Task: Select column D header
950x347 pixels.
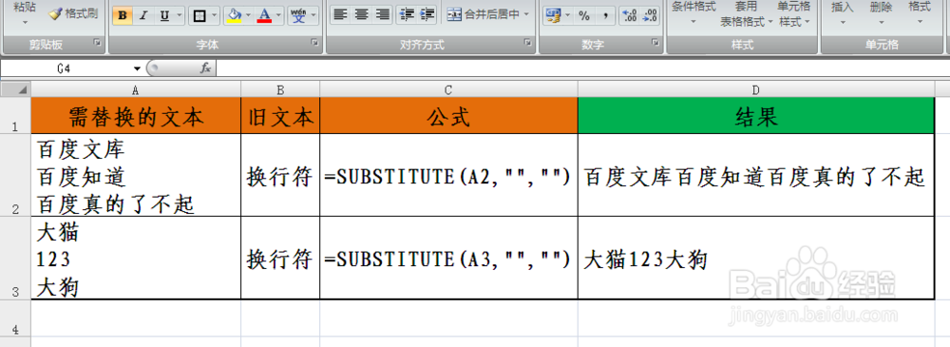Action: (x=756, y=89)
